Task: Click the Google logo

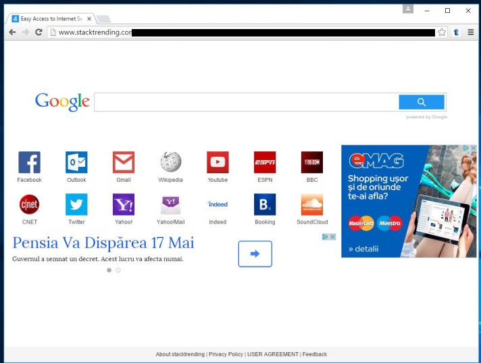Action: (62, 102)
